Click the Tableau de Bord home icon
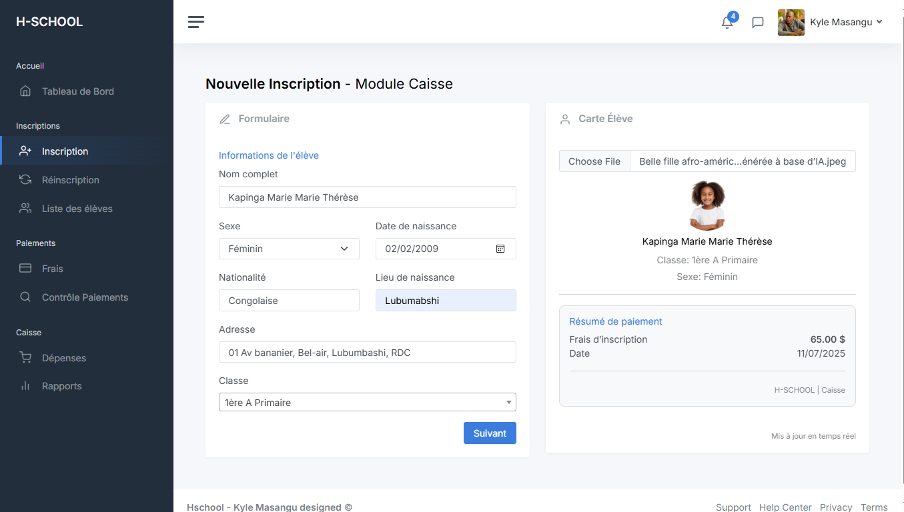The width and height of the screenshot is (904, 512). pos(25,91)
